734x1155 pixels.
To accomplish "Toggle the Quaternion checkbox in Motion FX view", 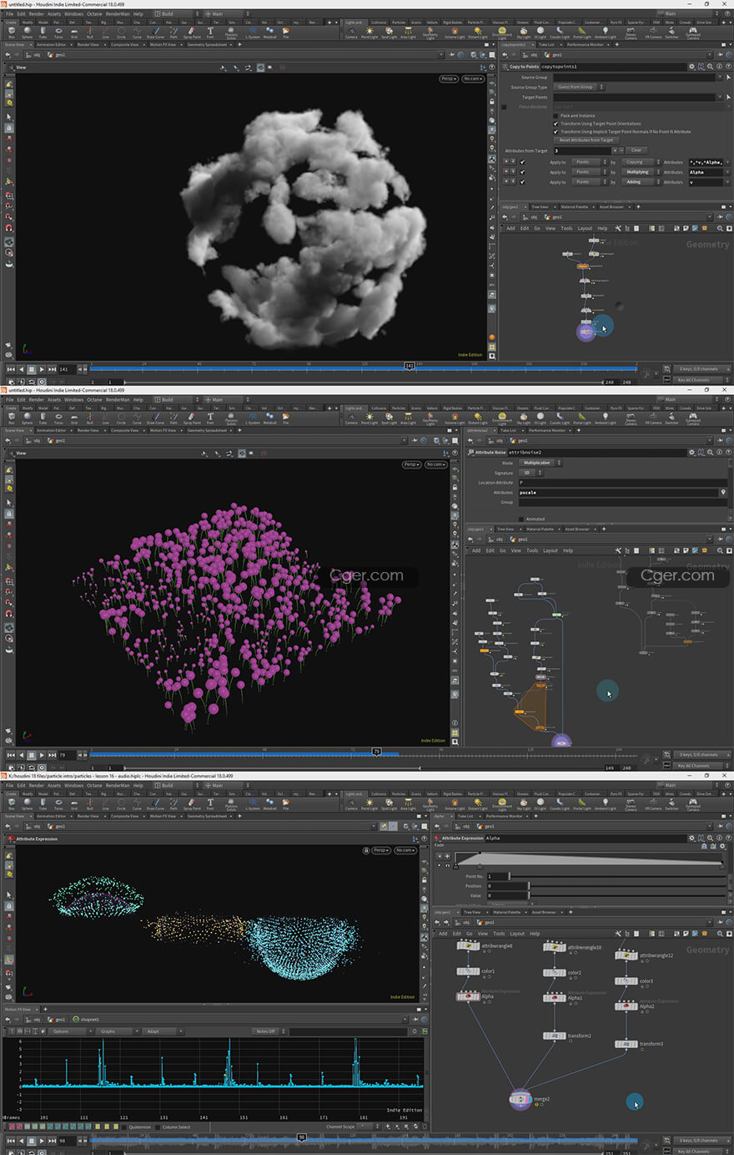I will tap(126, 1127).
